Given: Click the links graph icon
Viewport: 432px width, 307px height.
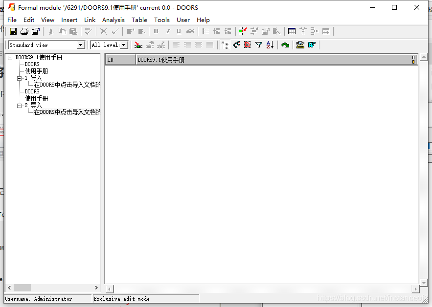Looking at the screenshot, I should [236, 44].
